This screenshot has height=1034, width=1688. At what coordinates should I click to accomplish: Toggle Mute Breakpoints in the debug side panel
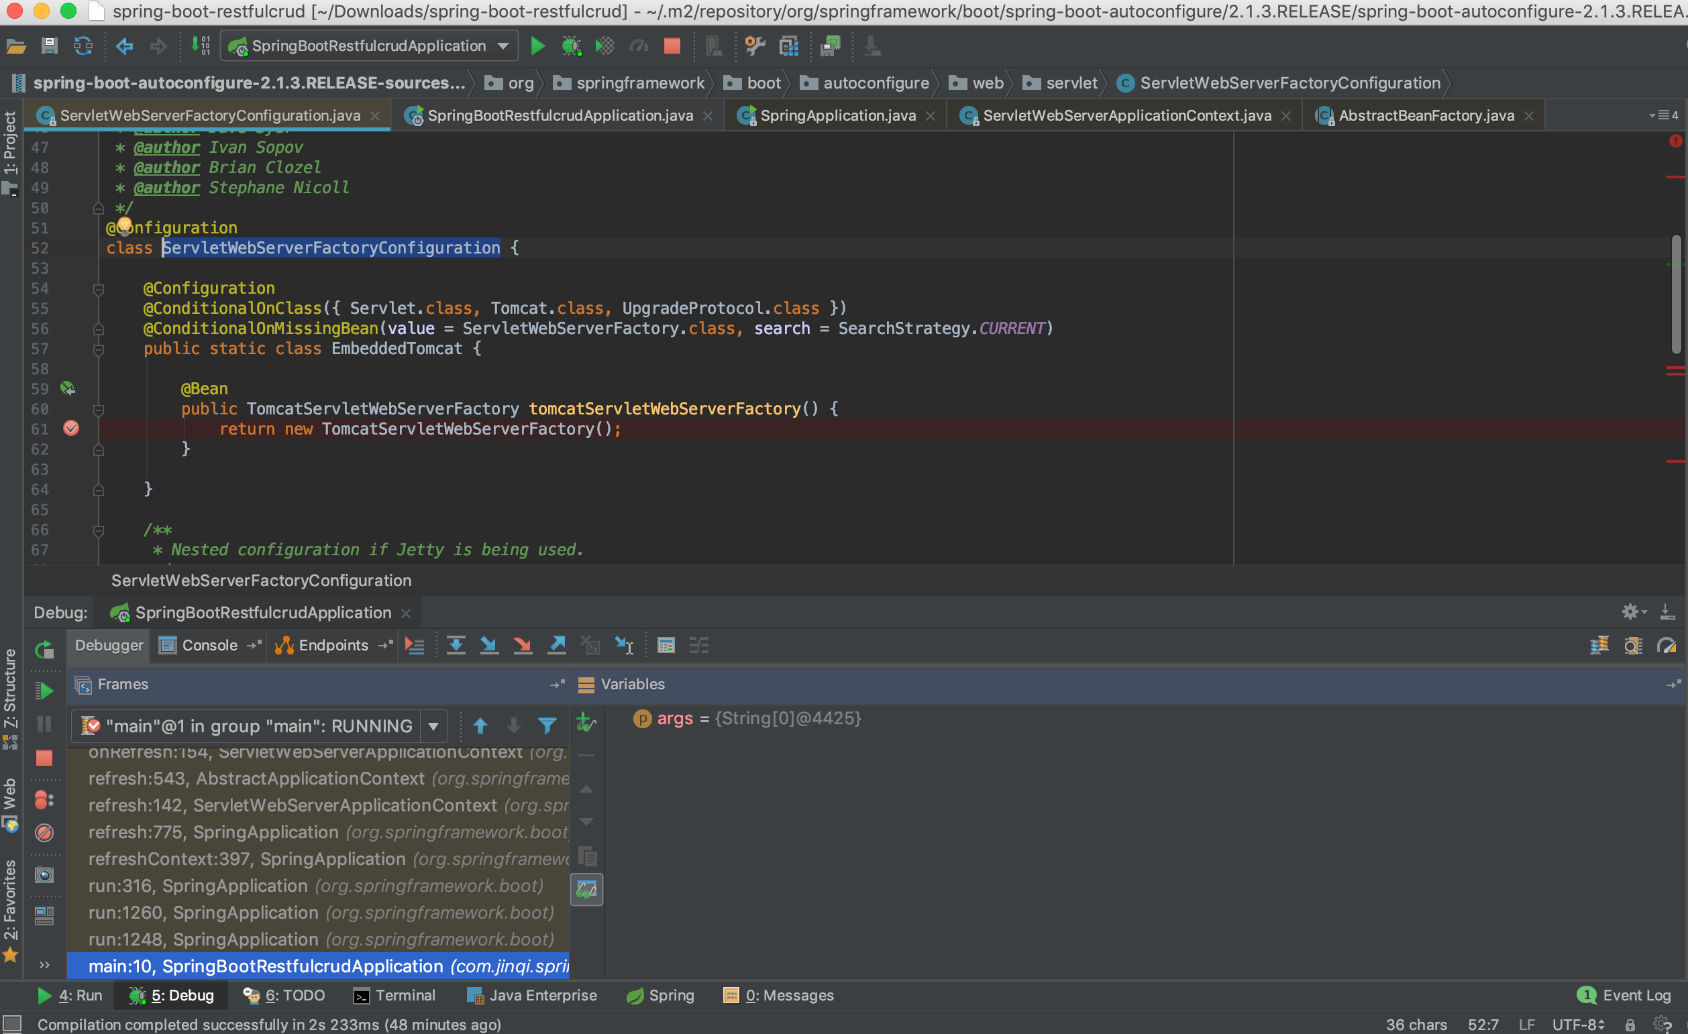(x=44, y=833)
